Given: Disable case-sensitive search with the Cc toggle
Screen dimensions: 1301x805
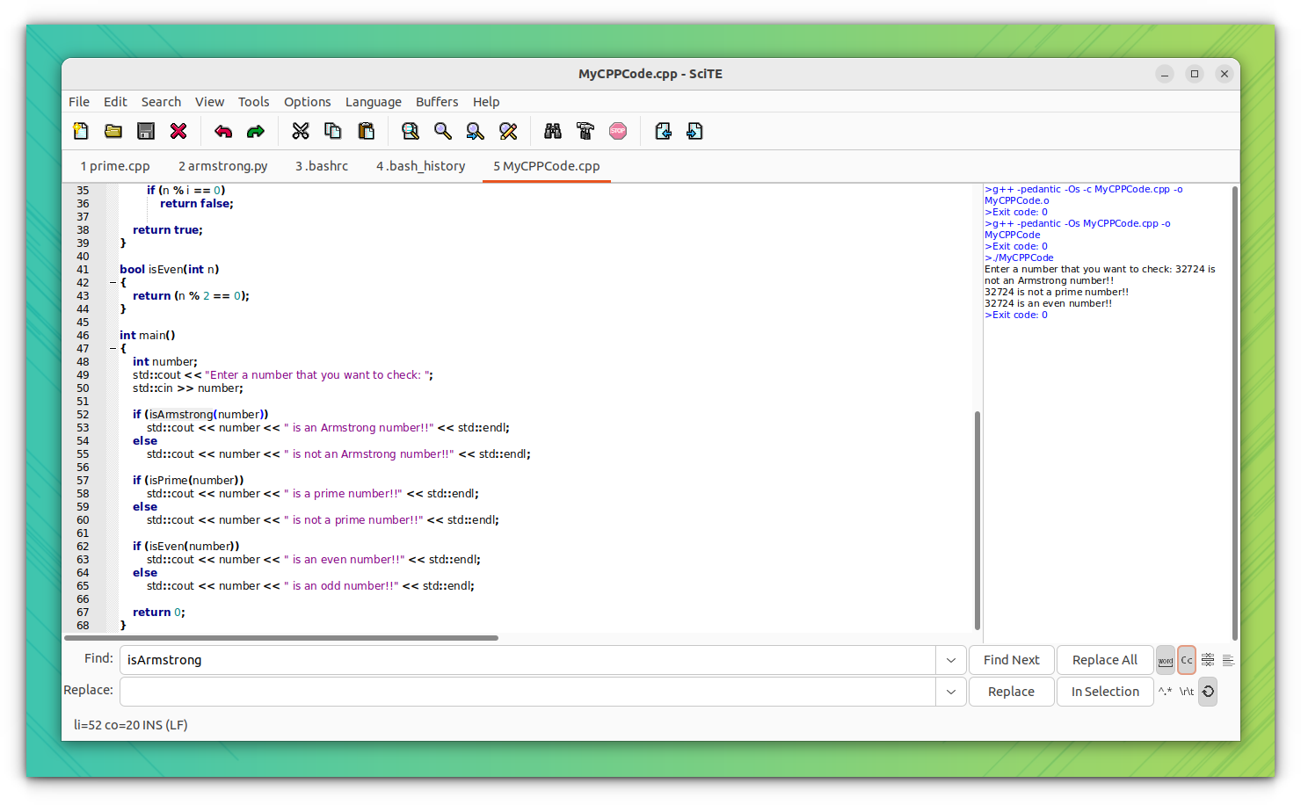Looking at the screenshot, I should [x=1187, y=660].
